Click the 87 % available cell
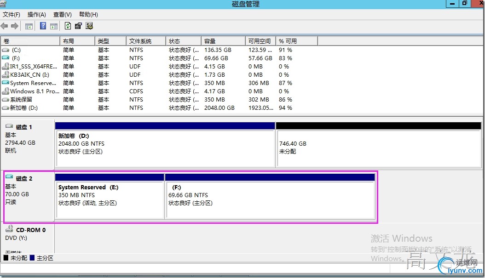Image resolution: width=485 pixels, height=278 pixels. 285,83
